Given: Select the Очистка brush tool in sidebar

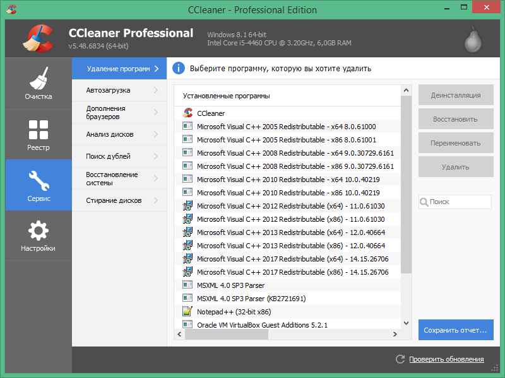Looking at the screenshot, I should (39, 84).
